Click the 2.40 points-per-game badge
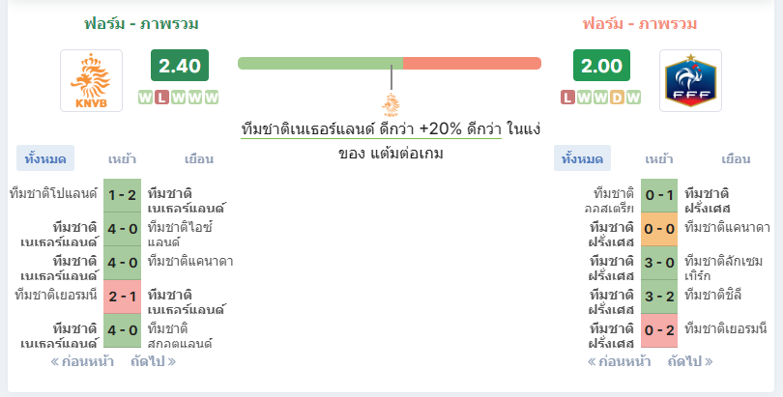The height and width of the screenshot is (397, 783). point(180,66)
